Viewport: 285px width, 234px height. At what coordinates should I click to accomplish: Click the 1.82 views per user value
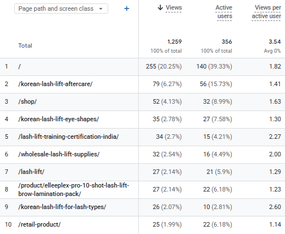click(x=275, y=66)
